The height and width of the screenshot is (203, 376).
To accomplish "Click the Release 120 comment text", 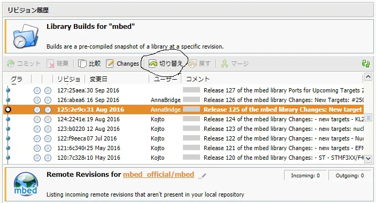I will pyautogui.click(x=283, y=158).
